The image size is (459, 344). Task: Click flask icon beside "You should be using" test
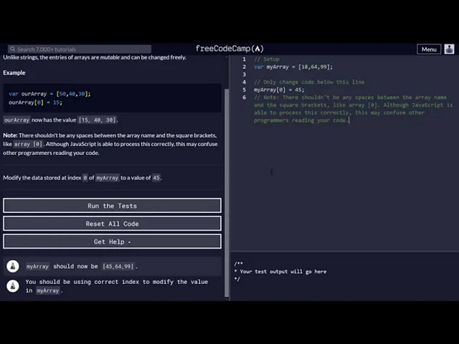13,286
